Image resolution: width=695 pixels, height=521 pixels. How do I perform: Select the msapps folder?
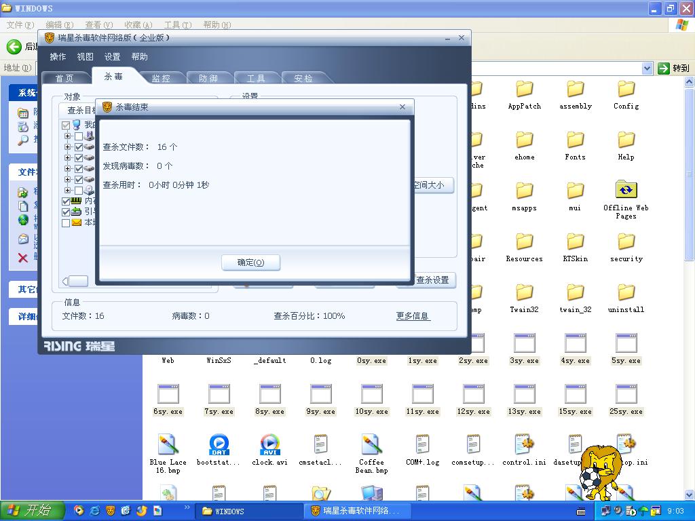click(x=525, y=191)
